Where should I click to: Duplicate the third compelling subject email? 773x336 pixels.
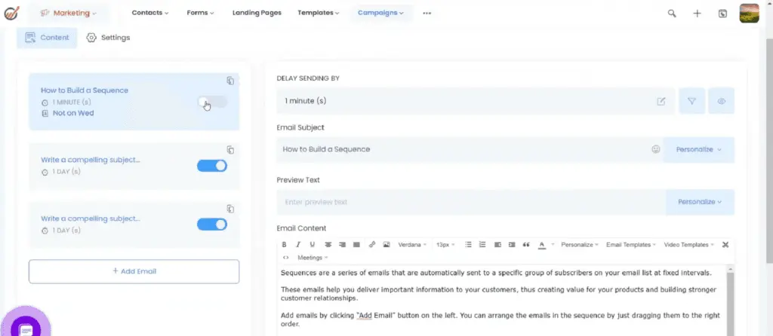[x=230, y=209]
